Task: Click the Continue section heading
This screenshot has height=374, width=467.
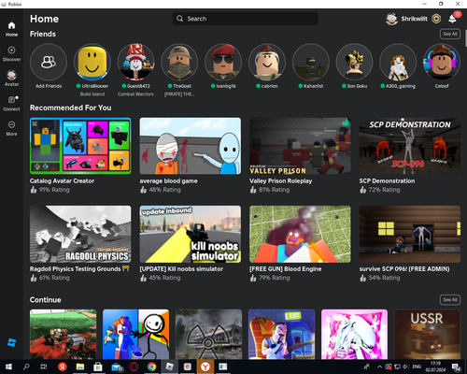Action: click(46, 300)
